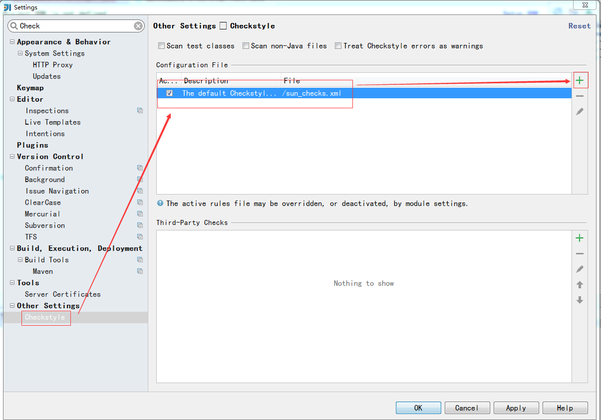Apply the current settings
This screenshot has width=601, height=420.
point(516,408)
